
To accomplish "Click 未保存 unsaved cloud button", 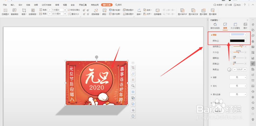I will (x=219, y=5).
